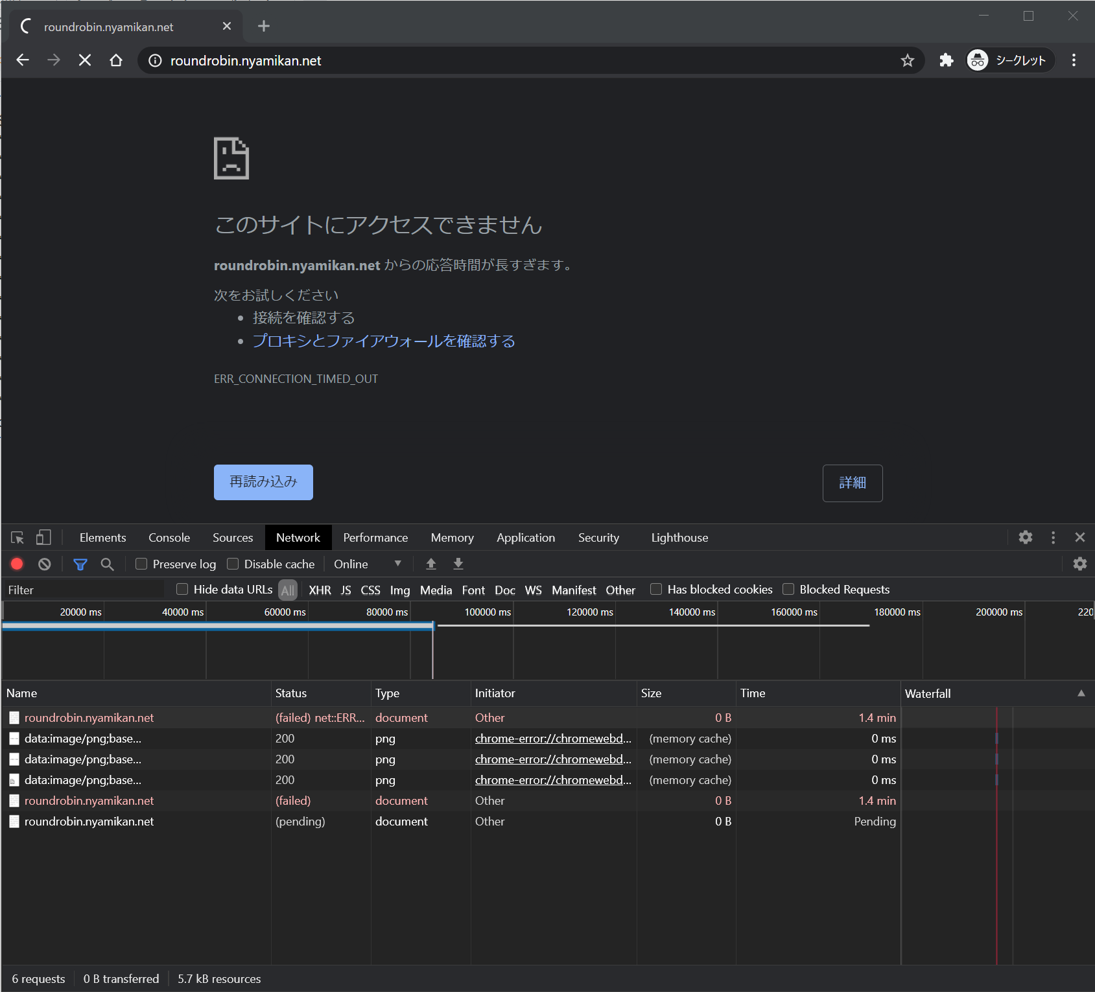The width and height of the screenshot is (1095, 992).
Task: Open プロキシとファイアウォールを確認する link
Action: coord(384,341)
